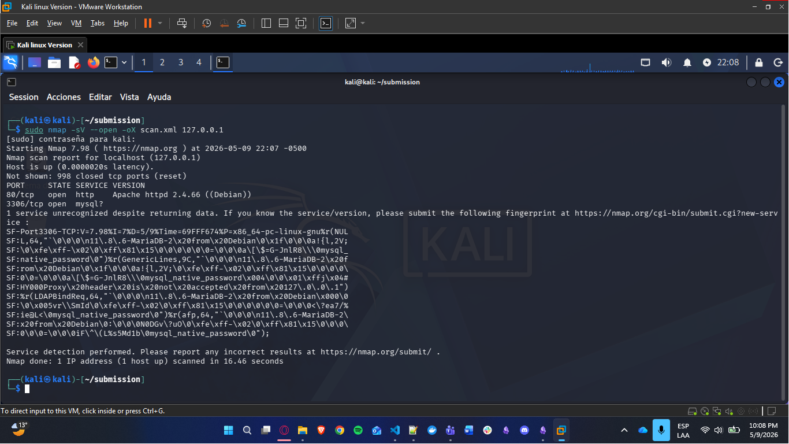Click the nmap.org/submit link text
Image resolution: width=789 pixels, height=444 pixels.
coord(376,351)
